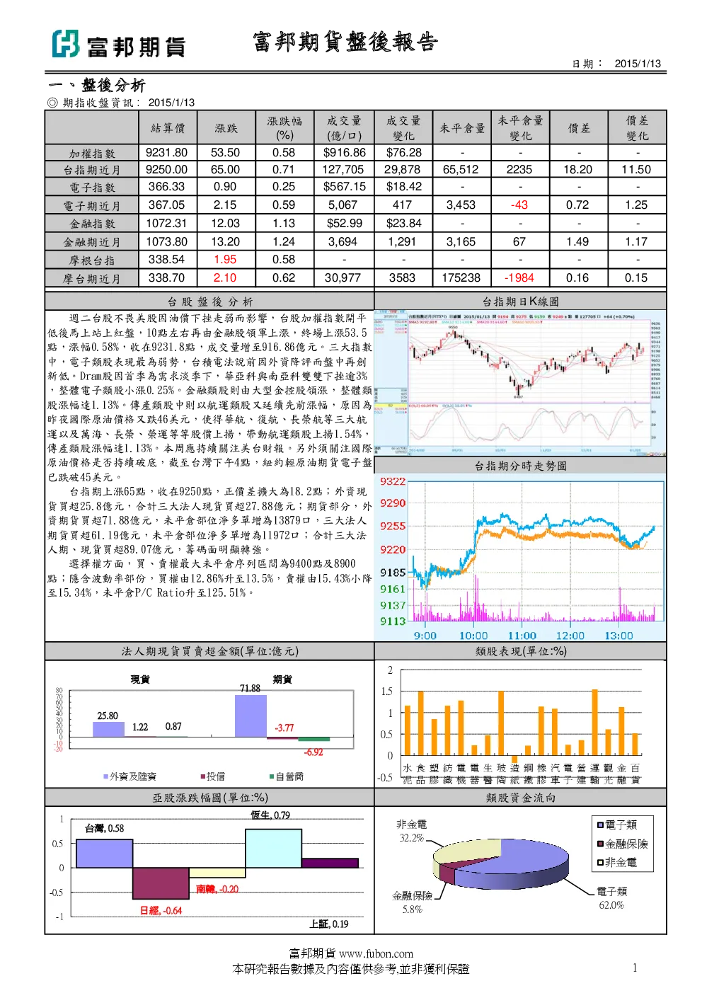
Task: Click the 金融保險 5.8% pie label
Action: [x=413, y=902]
